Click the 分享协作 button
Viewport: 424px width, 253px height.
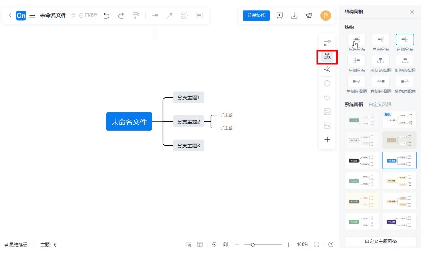pos(256,16)
